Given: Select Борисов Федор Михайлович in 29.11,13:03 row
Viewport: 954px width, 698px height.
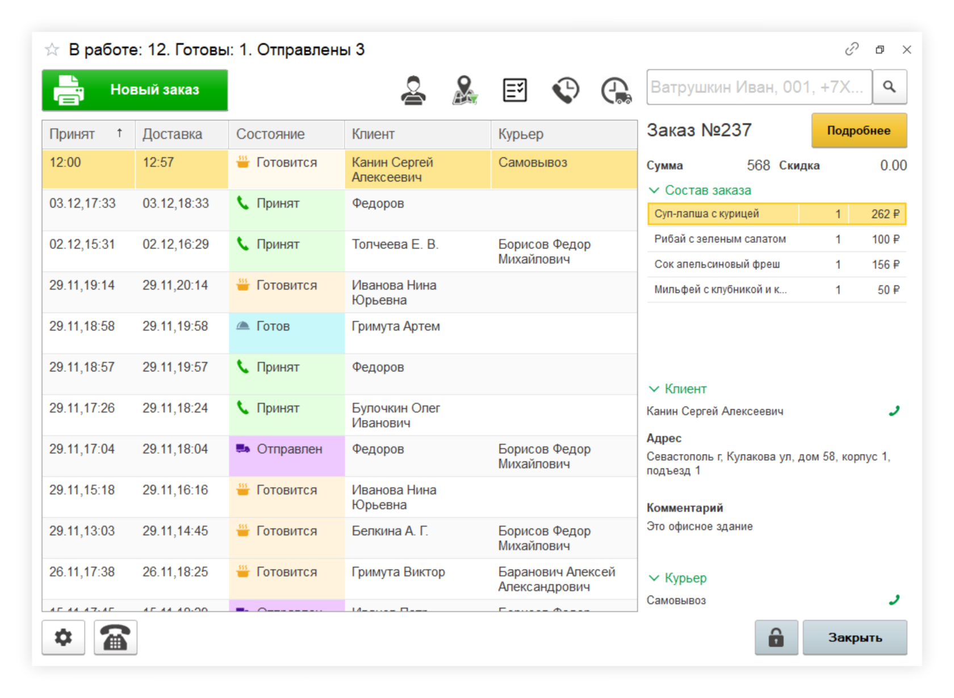Looking at the screenshot, I should pyautogui.click(x=564, y=538).
